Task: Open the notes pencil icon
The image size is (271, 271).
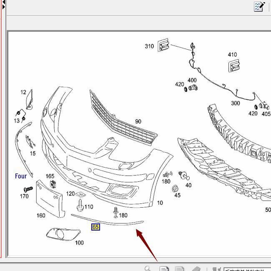Action: (x=259, y=7)
